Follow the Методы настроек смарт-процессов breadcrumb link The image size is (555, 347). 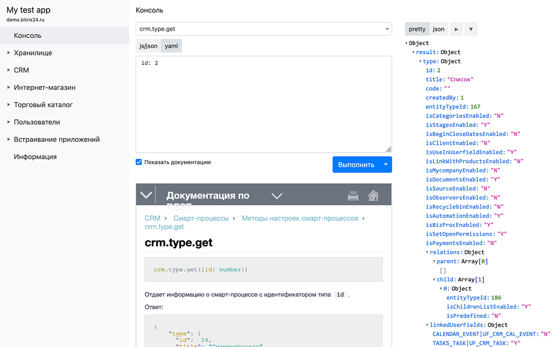(x=300, y=218)
